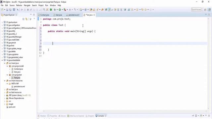The image size is (212, 119).
Task: Click the Quick Access search field
Action: tap(196, 10)
